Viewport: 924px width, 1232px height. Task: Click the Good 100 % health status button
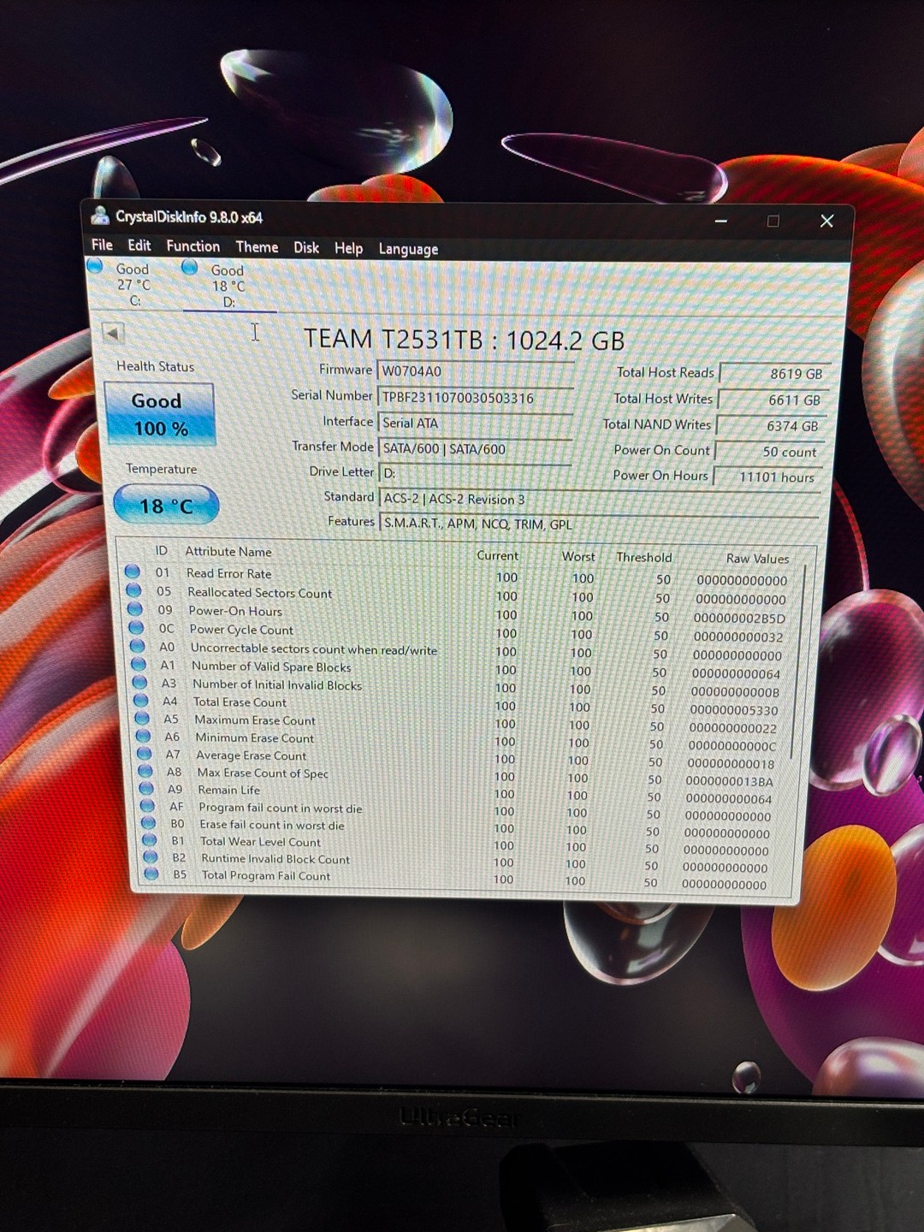pos(159,414)
